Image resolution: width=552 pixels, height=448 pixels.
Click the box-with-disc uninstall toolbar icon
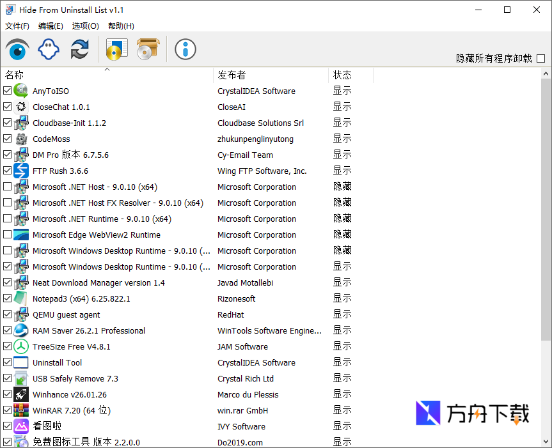click(x=148, y=49)
